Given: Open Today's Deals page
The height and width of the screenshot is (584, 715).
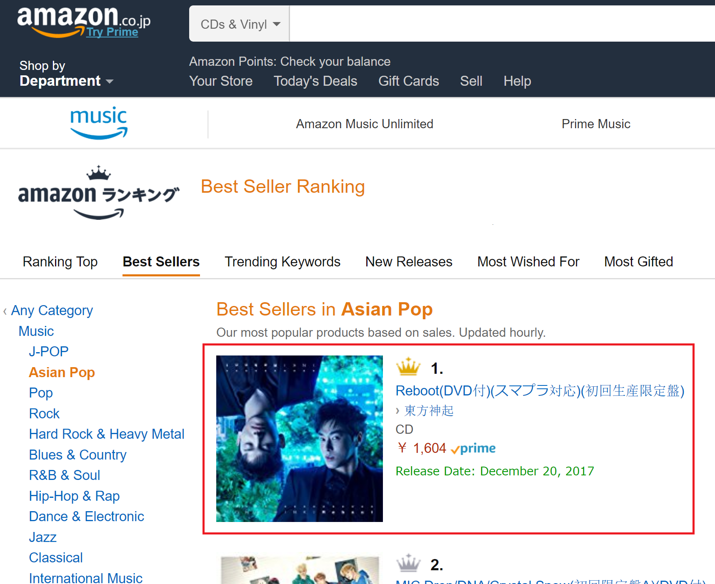Looking at the screenshot, I should pyautogui.click(x=315, y=81).
